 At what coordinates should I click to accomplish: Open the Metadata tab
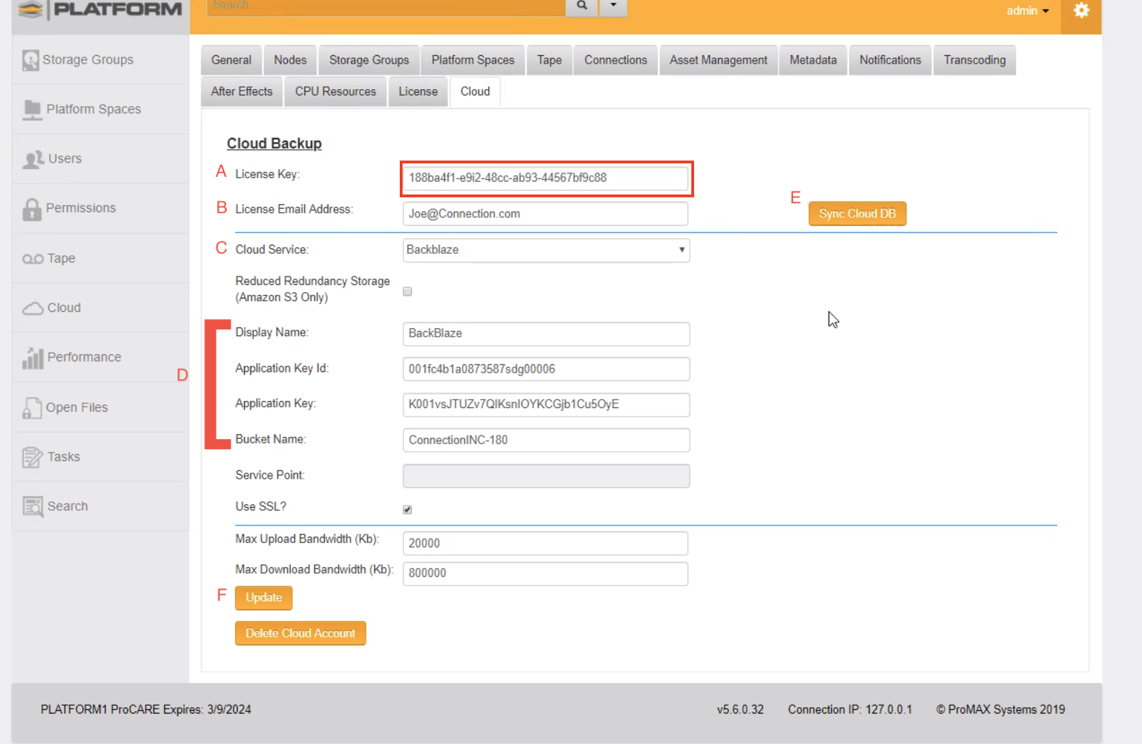(813, 60)
